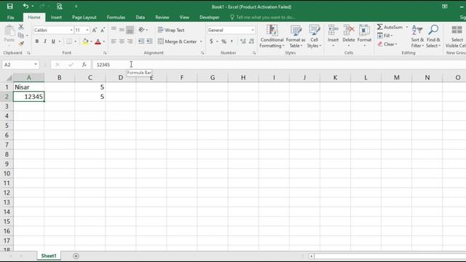The image size is (466, 262).
Task: Open the font name Calibri dropdown
Action: click(71, 30)
